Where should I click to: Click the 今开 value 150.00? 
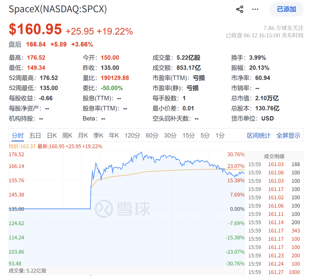pyautogui.click(x=110, y=58)
